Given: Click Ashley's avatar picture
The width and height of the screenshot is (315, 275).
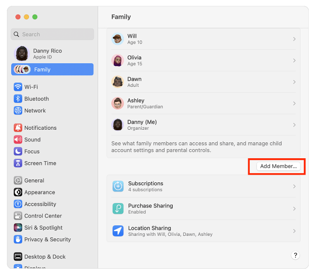Looking at the screenshot, I should tap(118, 103).
